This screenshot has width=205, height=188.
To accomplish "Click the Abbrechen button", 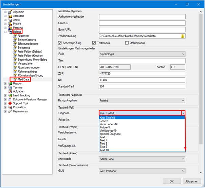I will (x=192, y=181).
